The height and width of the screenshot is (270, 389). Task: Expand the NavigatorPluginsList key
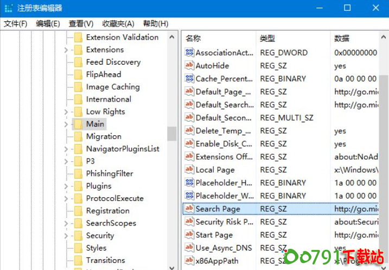(66, 149)
